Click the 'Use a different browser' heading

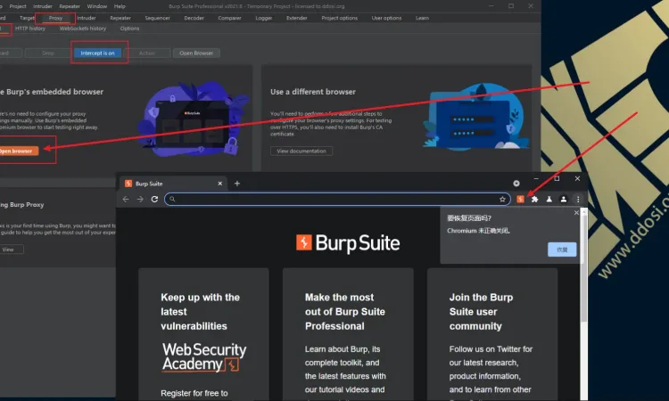313,92
